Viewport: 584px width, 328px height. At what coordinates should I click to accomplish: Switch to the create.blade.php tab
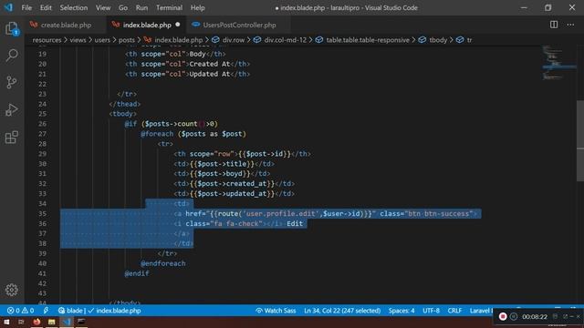pos(66,25)
